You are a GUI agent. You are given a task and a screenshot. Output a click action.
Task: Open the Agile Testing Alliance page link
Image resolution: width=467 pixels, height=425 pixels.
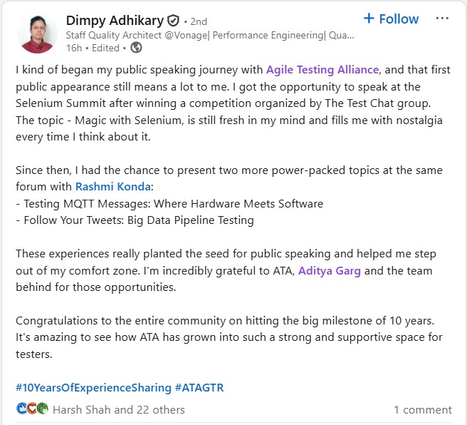point(323,69)
